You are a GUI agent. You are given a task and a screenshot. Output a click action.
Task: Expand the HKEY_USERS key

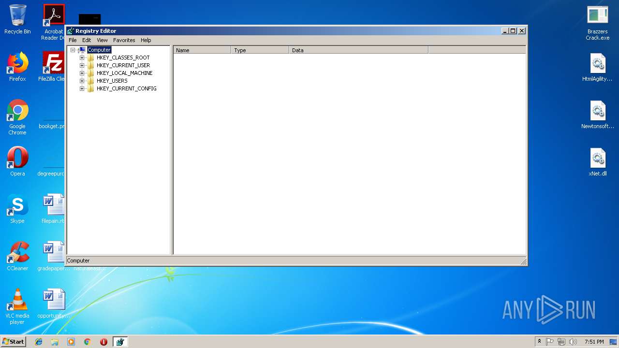tap(82, 81)
